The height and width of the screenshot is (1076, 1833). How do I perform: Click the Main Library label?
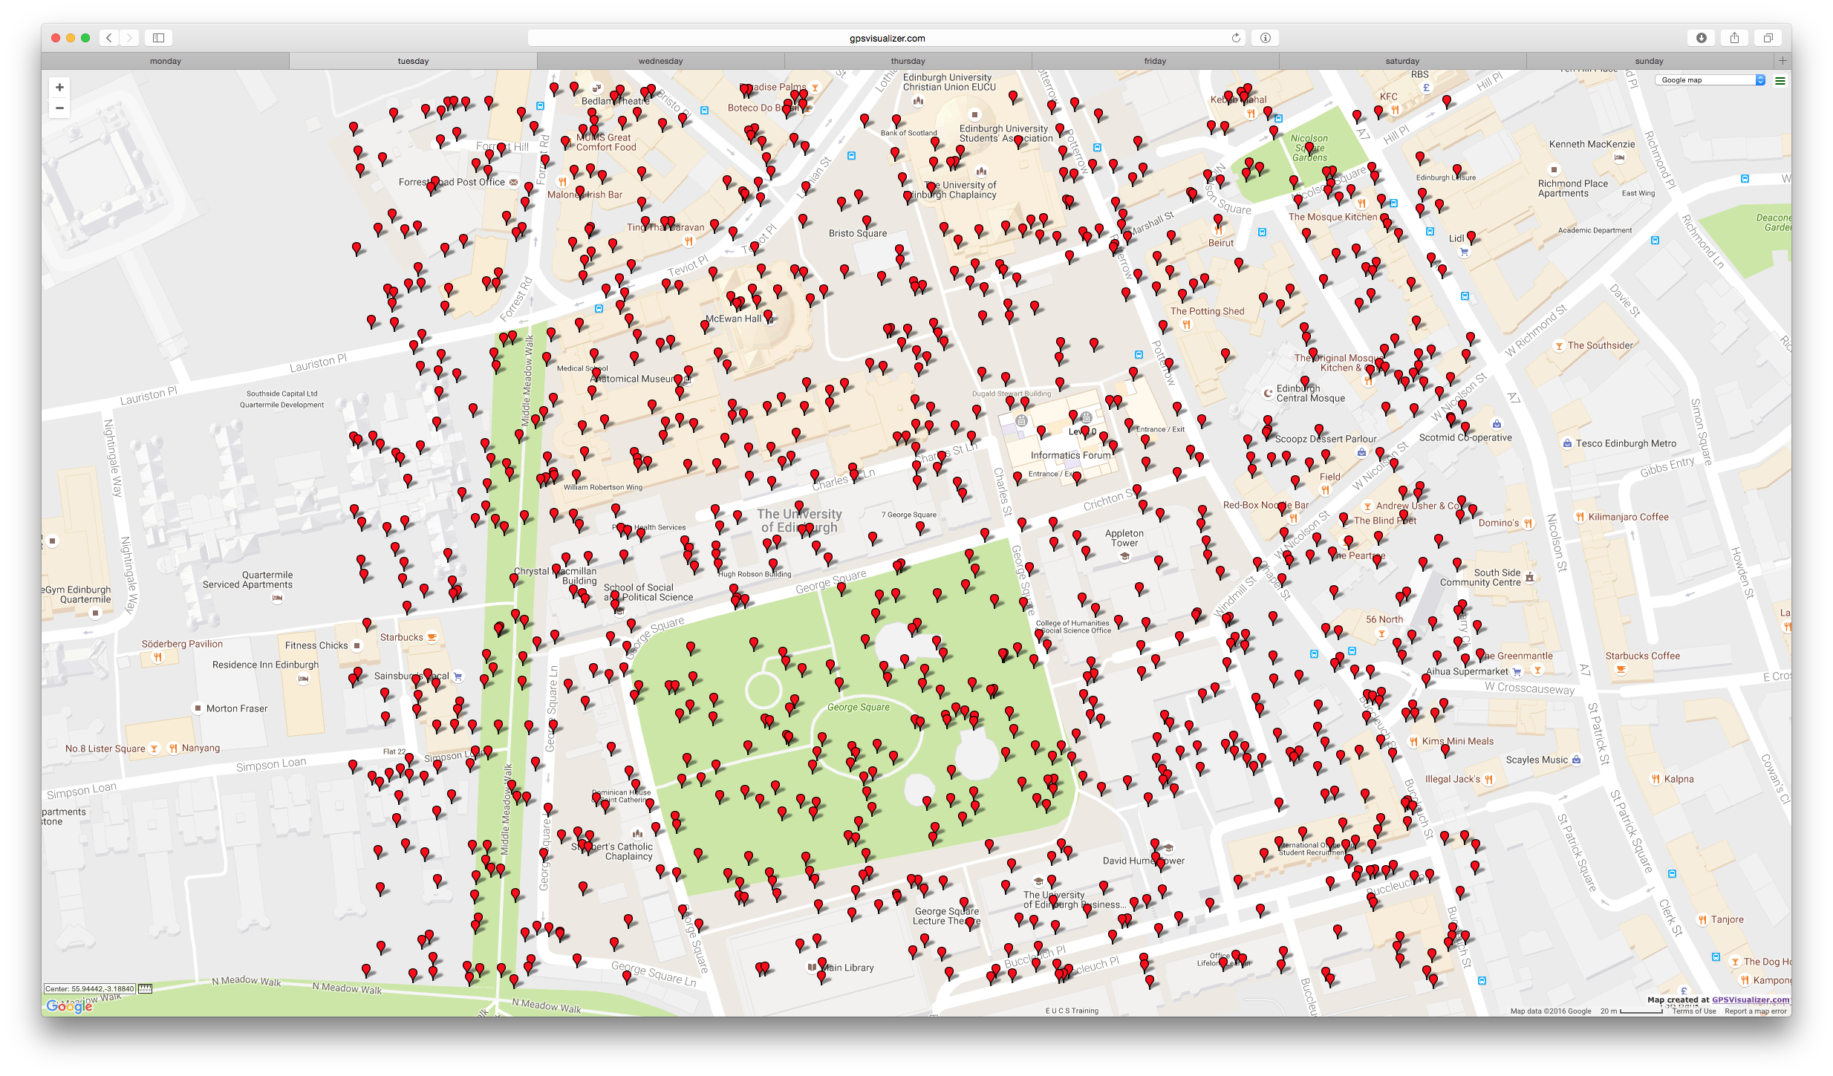click(847, 968)
